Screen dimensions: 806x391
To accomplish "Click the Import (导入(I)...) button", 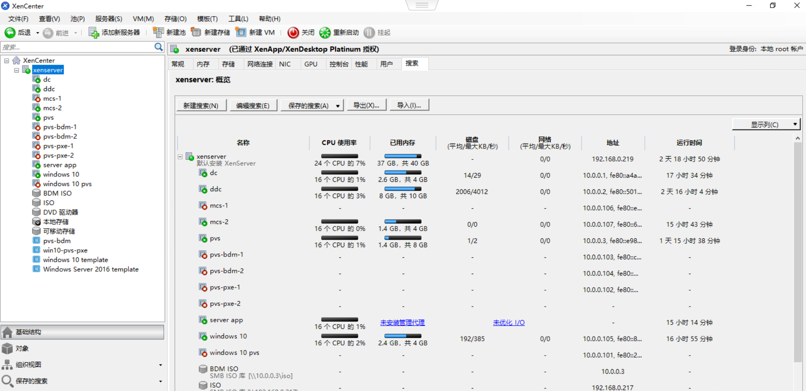I will (409, 105).
